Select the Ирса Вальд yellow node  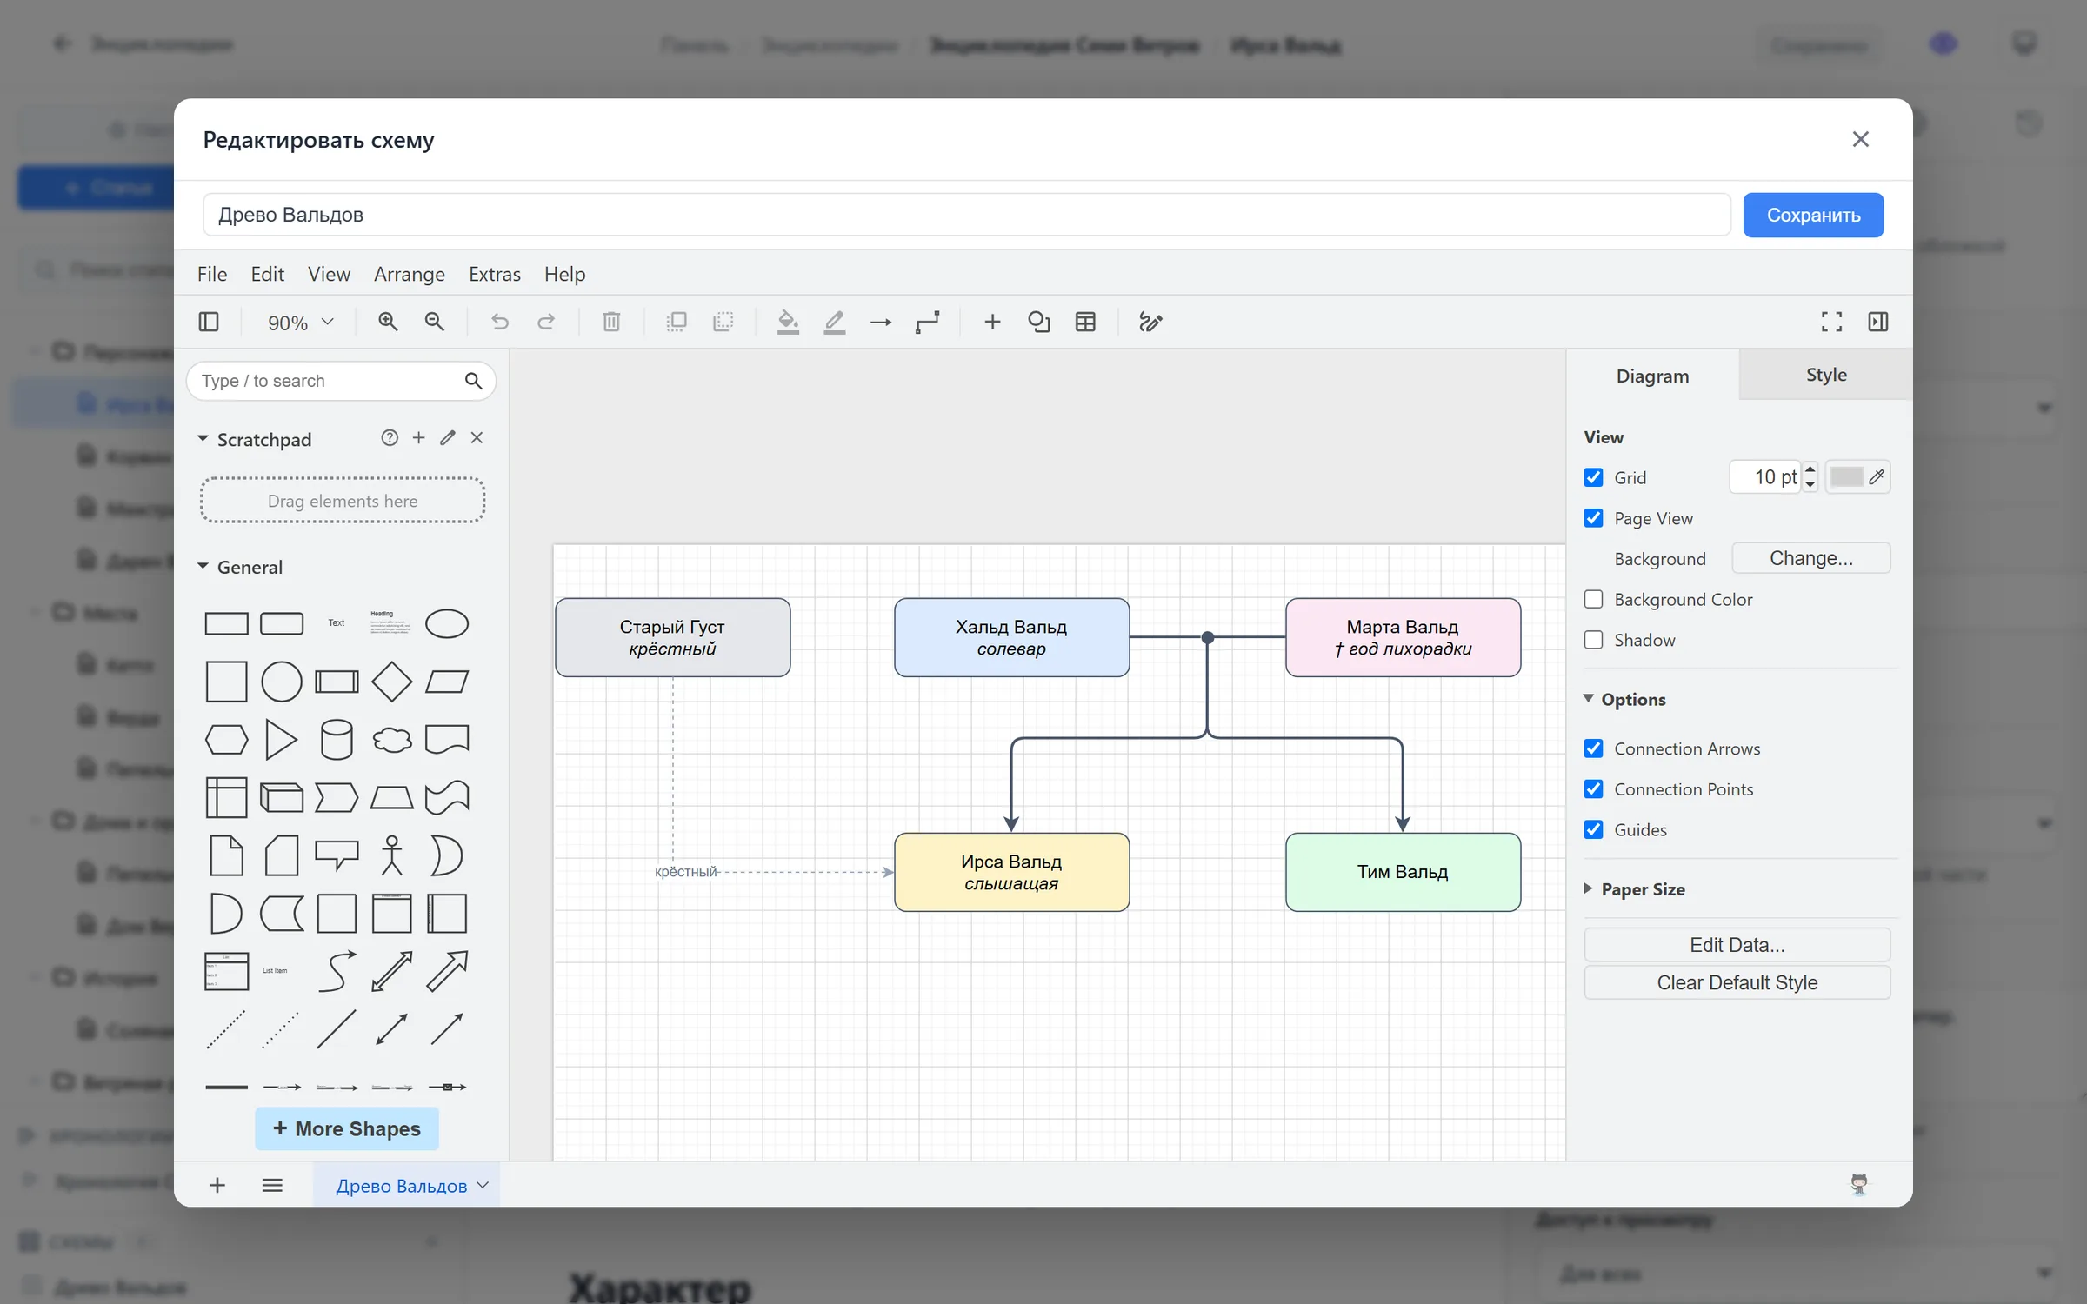point(1011,872)
